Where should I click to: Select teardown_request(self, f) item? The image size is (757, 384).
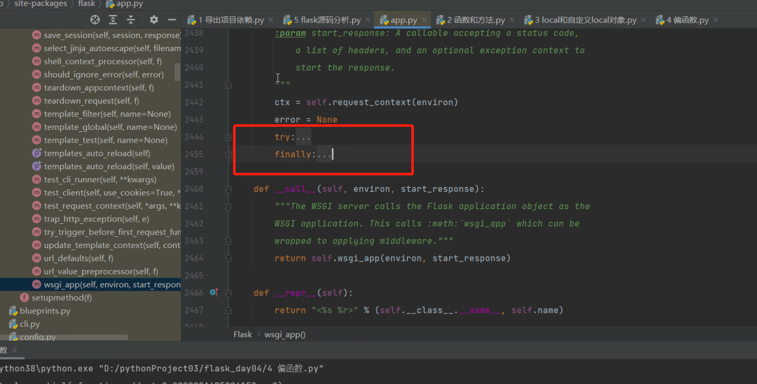click(86, 101)
